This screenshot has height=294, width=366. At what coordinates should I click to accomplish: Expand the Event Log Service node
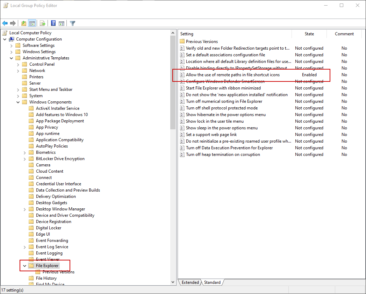[x=24, y=247]
